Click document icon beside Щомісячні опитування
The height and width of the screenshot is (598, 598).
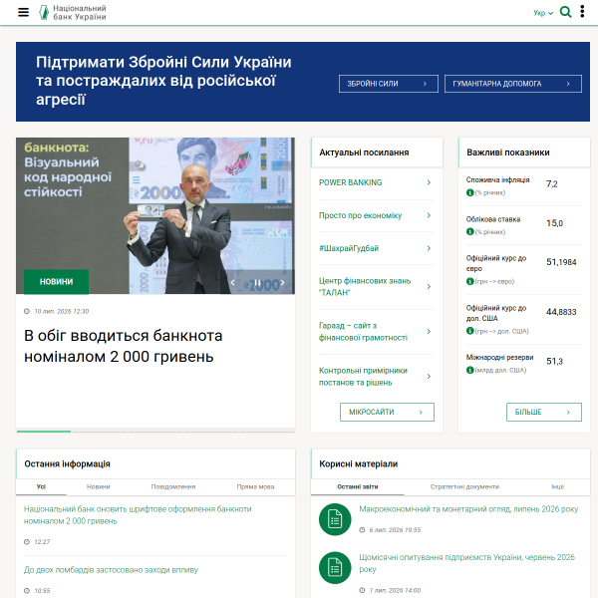[x=335, y=568]
